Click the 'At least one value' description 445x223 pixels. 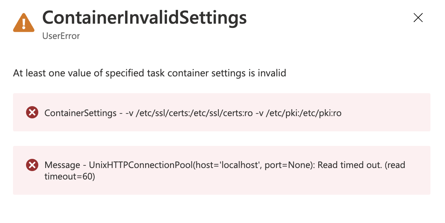point(150,73)
